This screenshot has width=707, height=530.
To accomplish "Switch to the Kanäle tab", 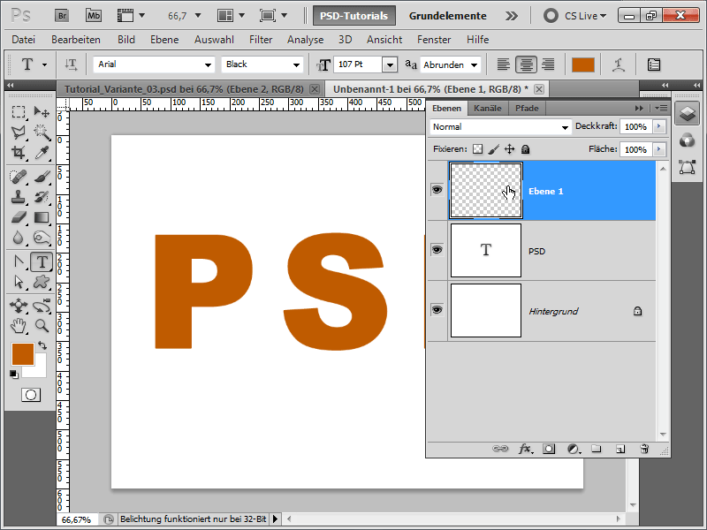I will [488, 108].
